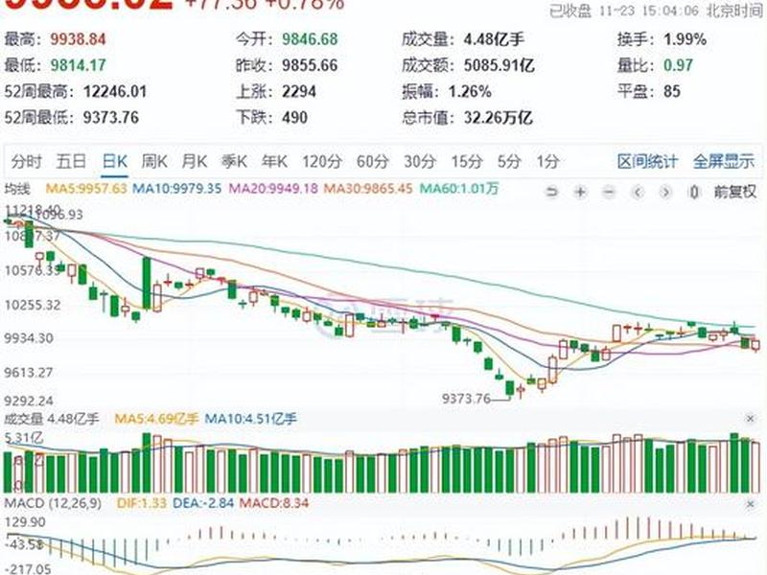
Task: Click the 昨收 9855.66 value
Action: 310,65
